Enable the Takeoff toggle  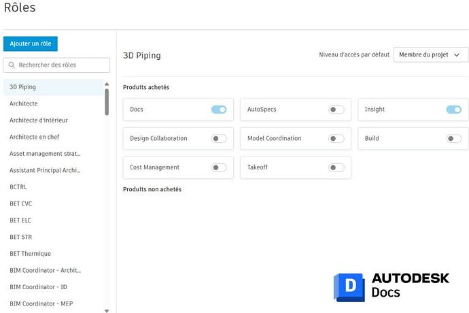point(336,167)
